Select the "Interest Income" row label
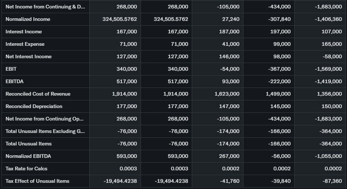 pos(24,31)
